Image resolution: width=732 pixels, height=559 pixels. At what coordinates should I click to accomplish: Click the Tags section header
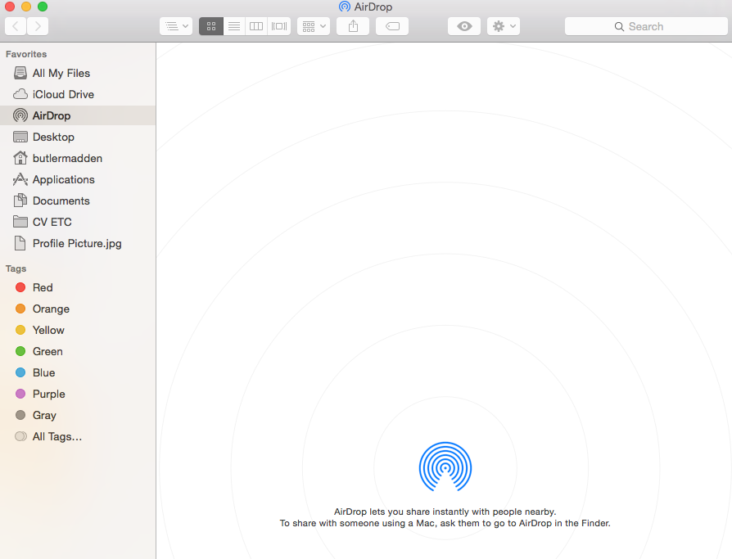point(16,268)
